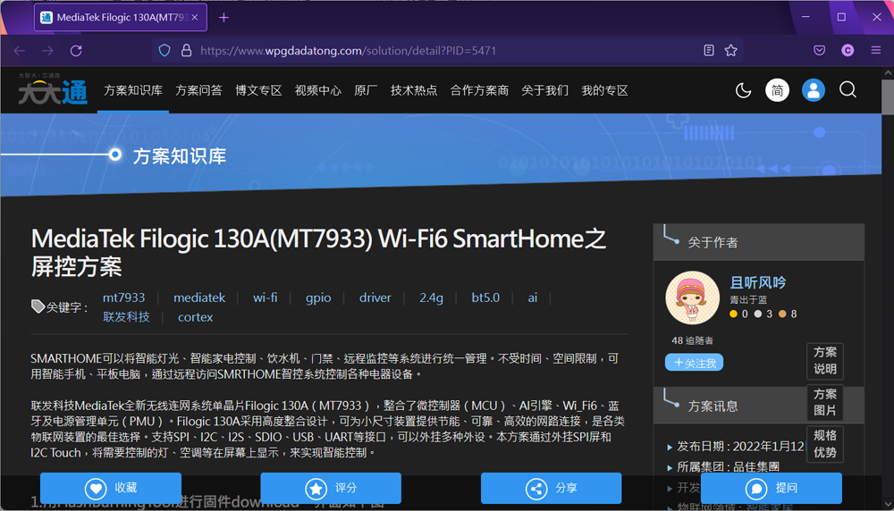Toggle reader view in the address bar

pyautogui.click(x=709, y=51)
